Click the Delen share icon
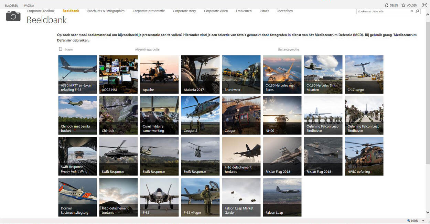Screen dimensions: 430x224 387,6
